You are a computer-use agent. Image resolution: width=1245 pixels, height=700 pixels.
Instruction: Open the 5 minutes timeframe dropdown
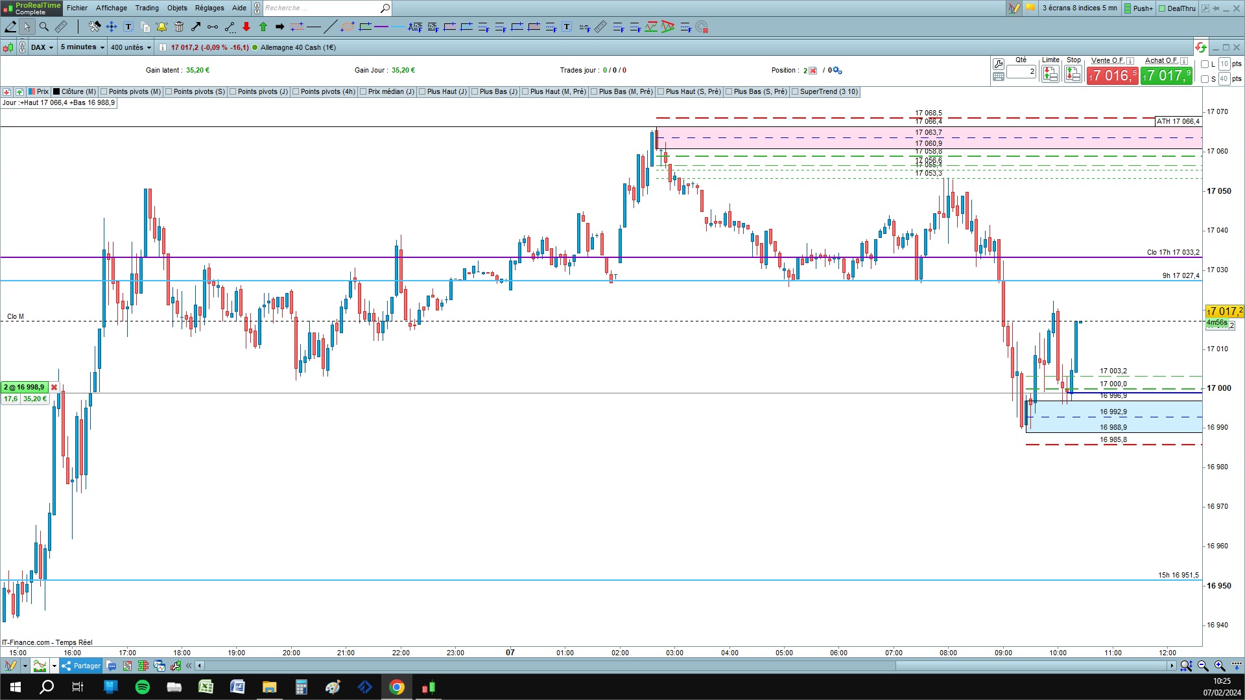[x=82, y=47]
